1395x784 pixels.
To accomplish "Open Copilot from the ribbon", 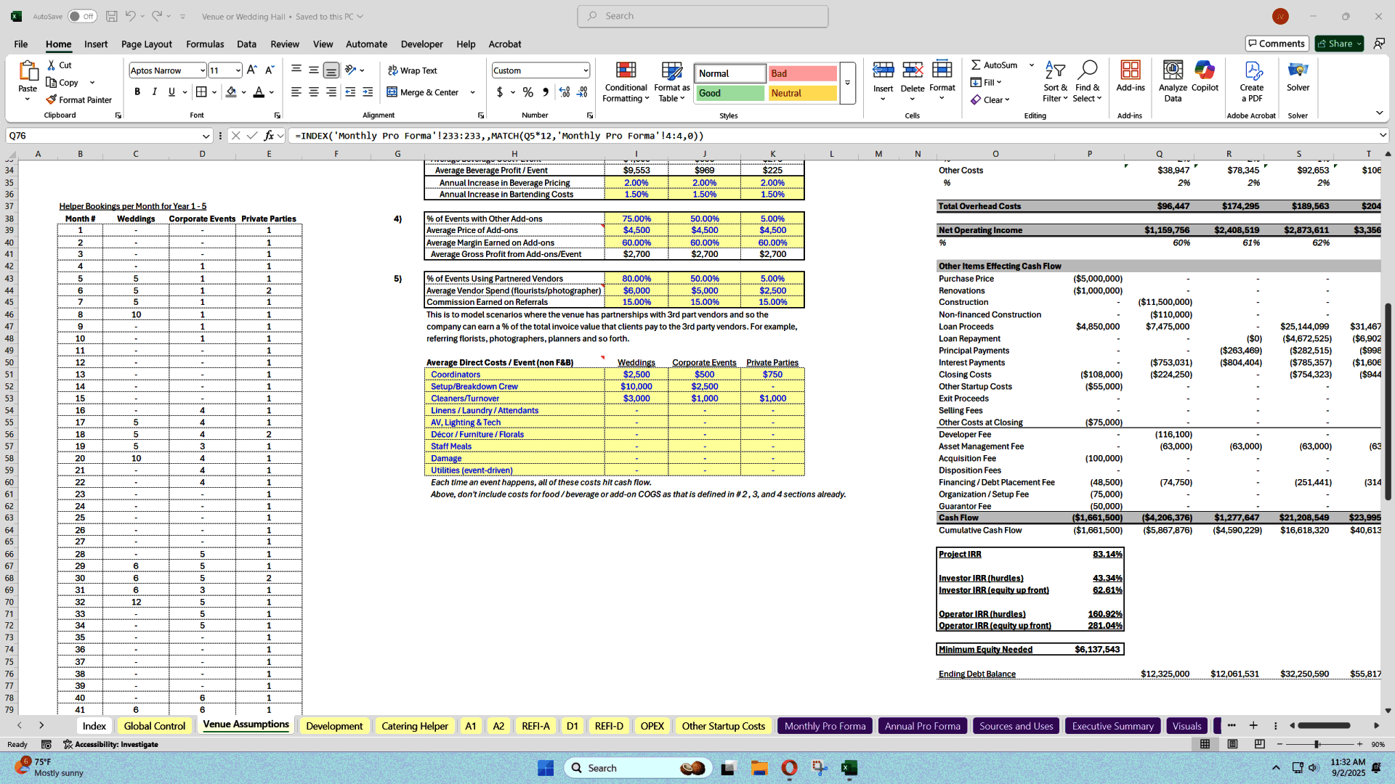I will coord(1205,76).
